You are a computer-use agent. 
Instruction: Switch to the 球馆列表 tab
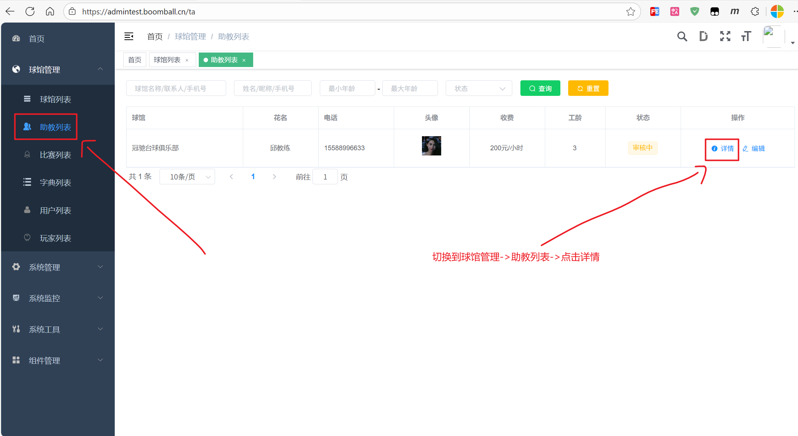click(167, 60)
